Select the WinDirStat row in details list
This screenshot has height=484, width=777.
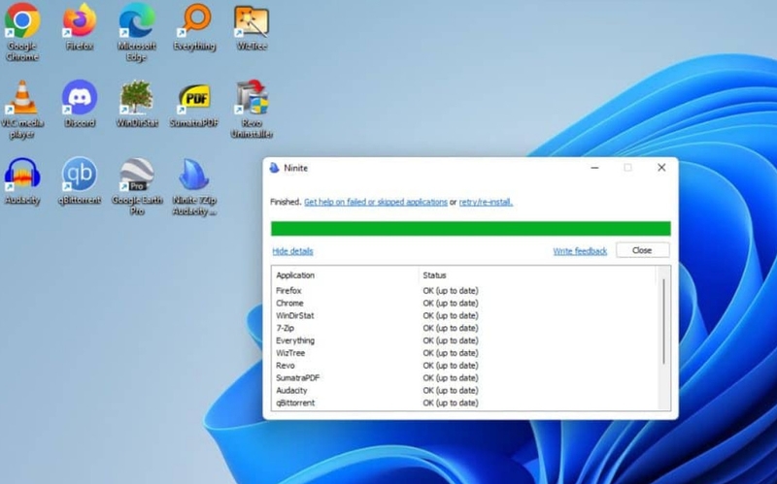point(464,315)
